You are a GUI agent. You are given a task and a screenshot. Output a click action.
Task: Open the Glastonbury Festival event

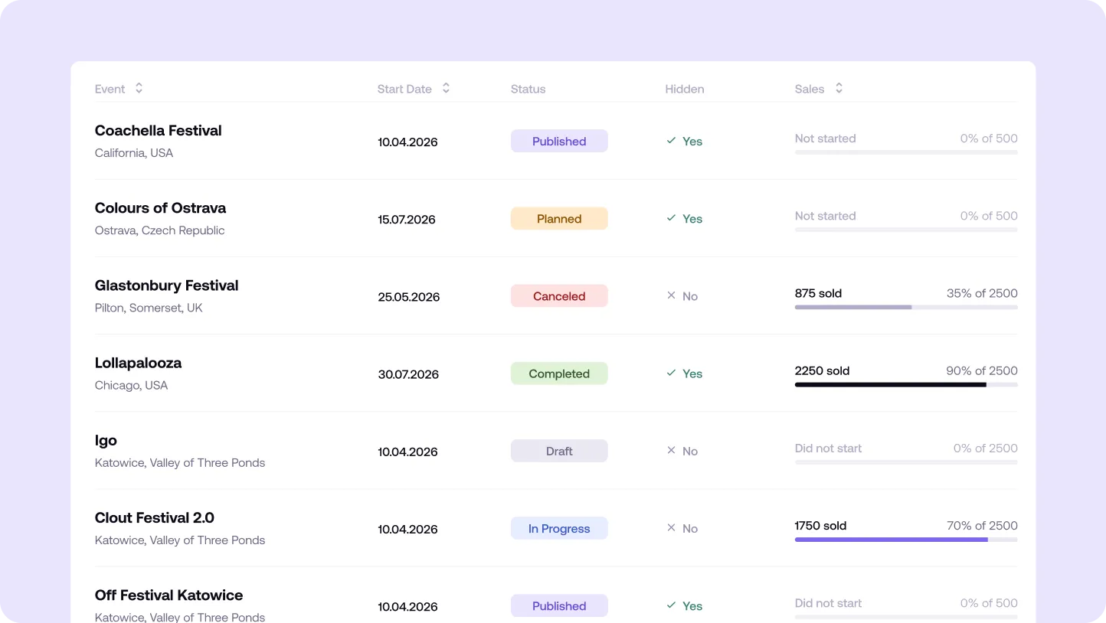pos(166,285)
